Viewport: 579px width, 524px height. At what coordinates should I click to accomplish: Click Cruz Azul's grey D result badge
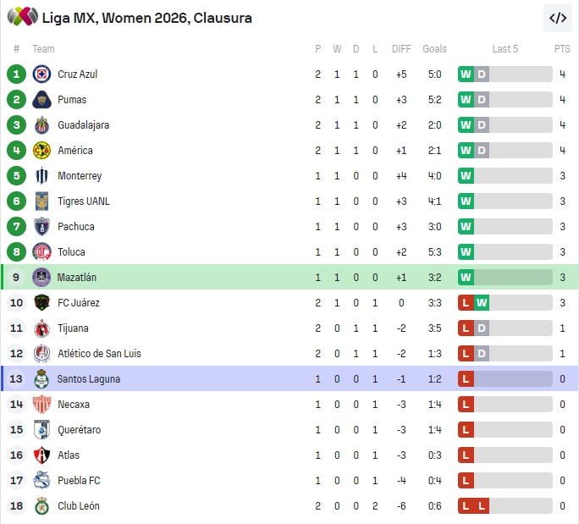pyautogui.click(x=482, y=74)
